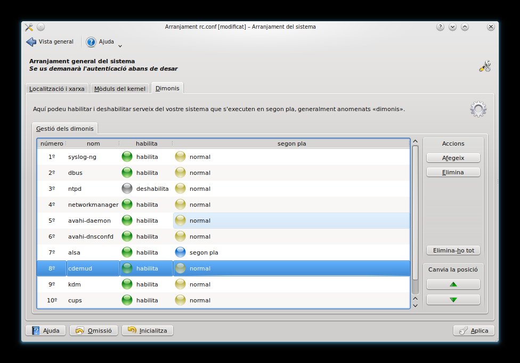Sort by the habilita column header
The image size is (520, 363).
(x=147, y=143)
